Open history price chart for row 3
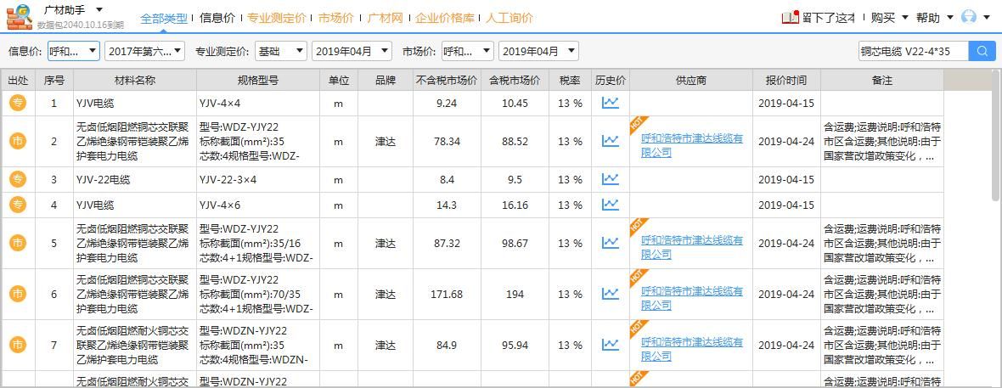Image resolution: width=1002 pixels, height=388 pixels. pyautogui.click(x=611, y=180)
